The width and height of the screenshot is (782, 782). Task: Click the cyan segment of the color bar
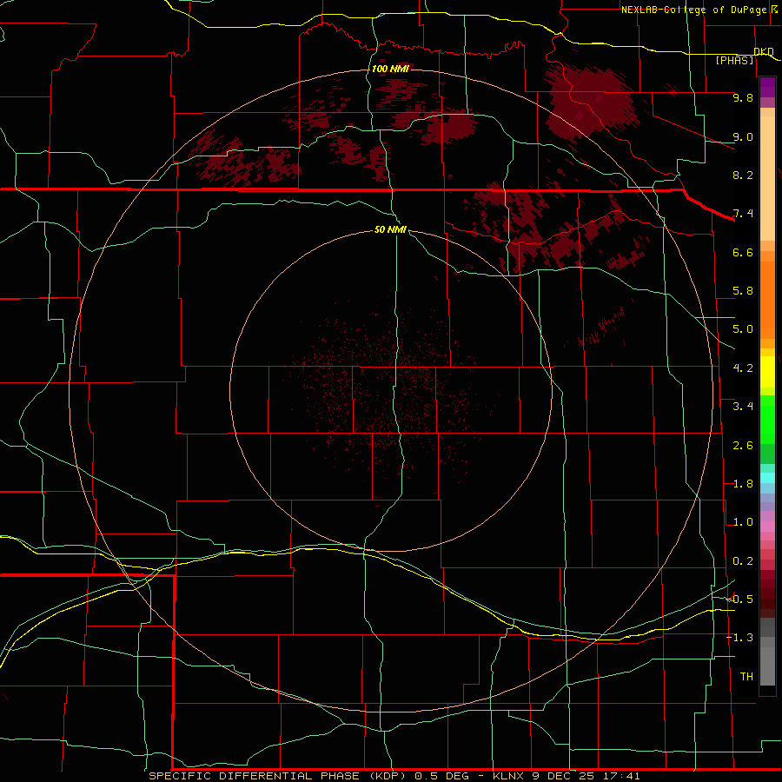(767, 477)
